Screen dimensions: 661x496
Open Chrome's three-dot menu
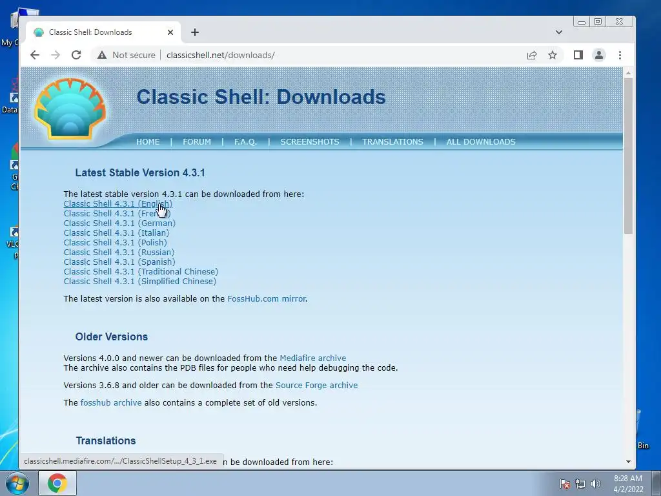(620, 56)
